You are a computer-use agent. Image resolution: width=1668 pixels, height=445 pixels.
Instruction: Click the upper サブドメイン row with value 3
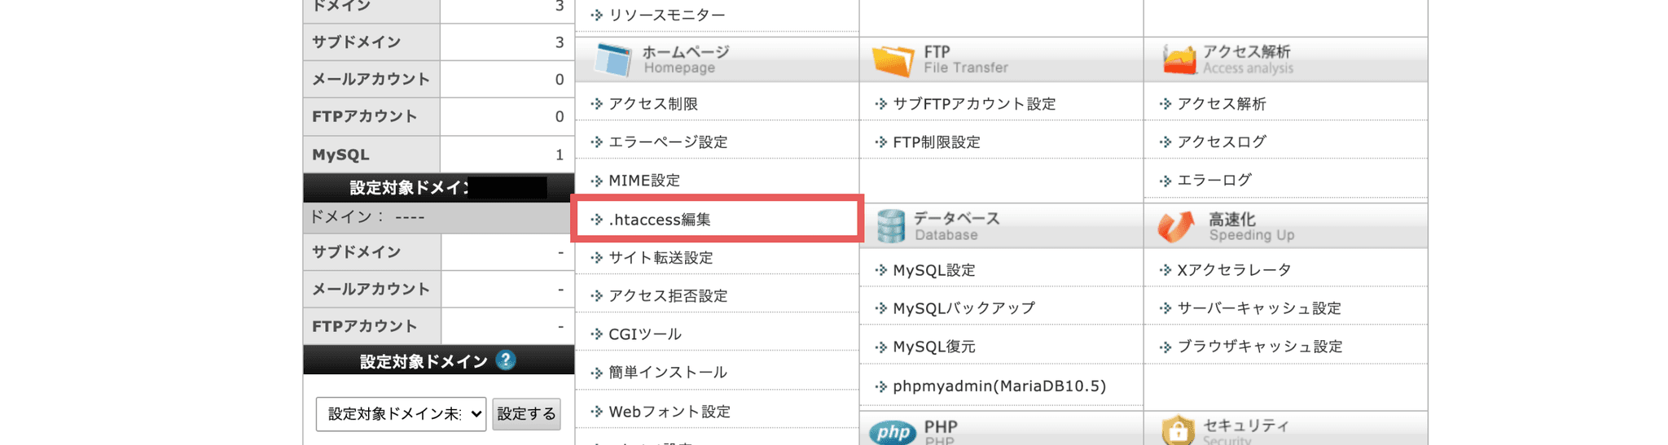439,42
